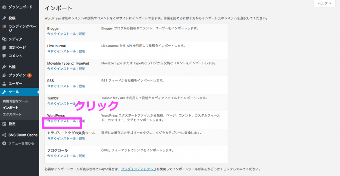Open the ランディングページ menu item
Screen dimensions: 340x176
click(x=21, y=26)
